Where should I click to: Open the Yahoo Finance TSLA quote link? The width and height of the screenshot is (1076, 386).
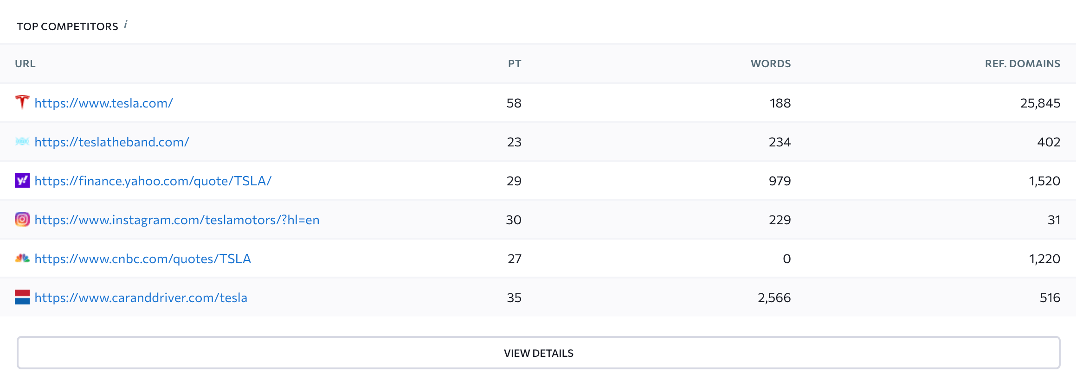pyautogui.click(x=153, y=181)
